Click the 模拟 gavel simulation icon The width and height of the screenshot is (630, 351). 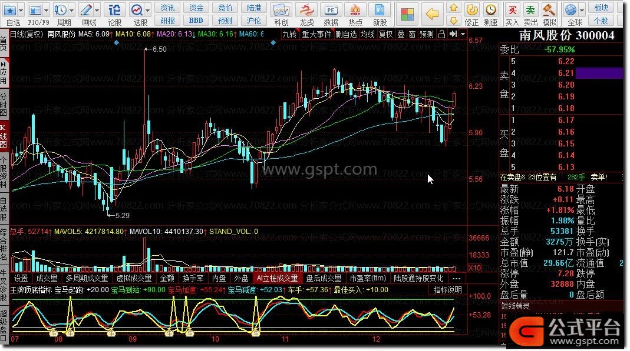549,9
